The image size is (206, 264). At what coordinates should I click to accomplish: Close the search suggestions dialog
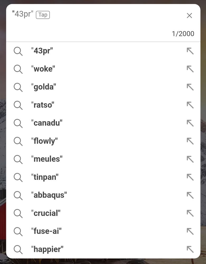[189, 16]
